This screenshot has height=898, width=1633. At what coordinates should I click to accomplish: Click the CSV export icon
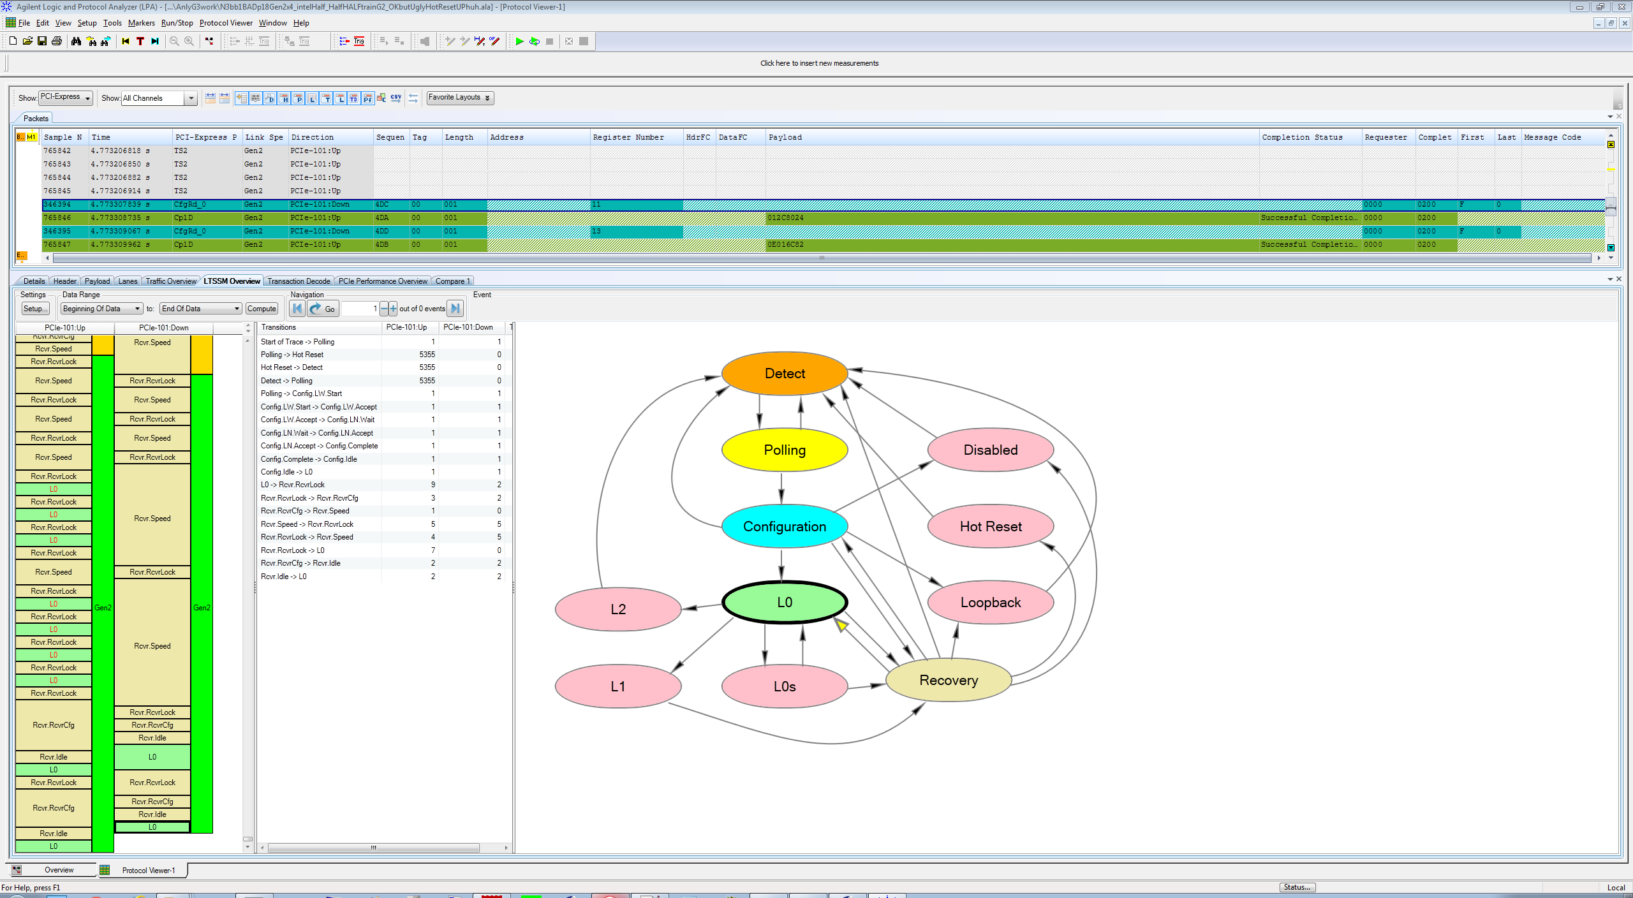396,98
